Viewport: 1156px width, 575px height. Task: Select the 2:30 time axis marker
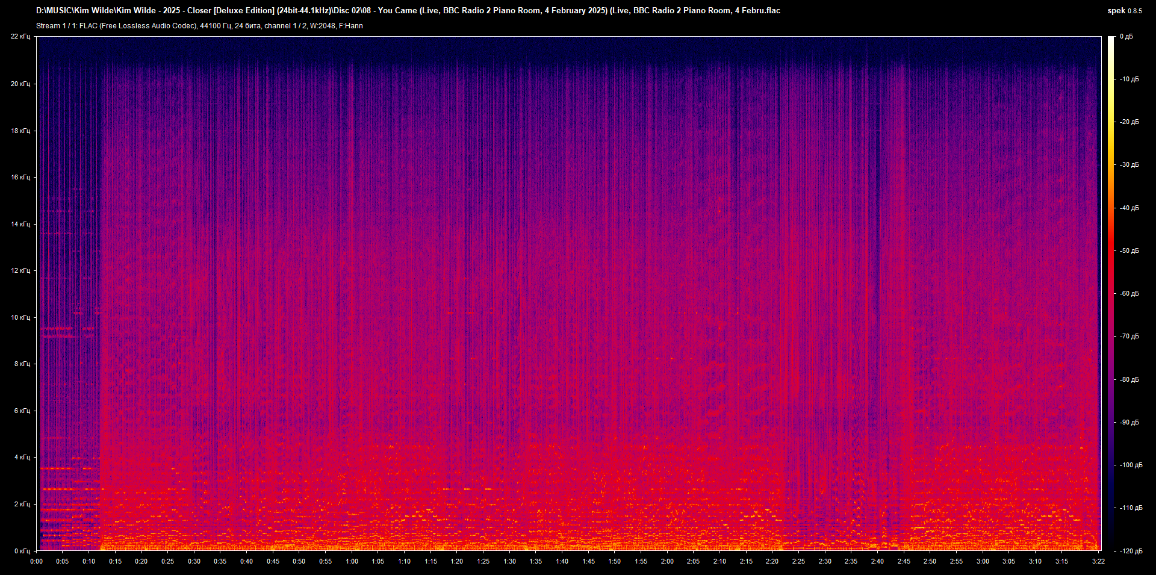tap(825, 561)
